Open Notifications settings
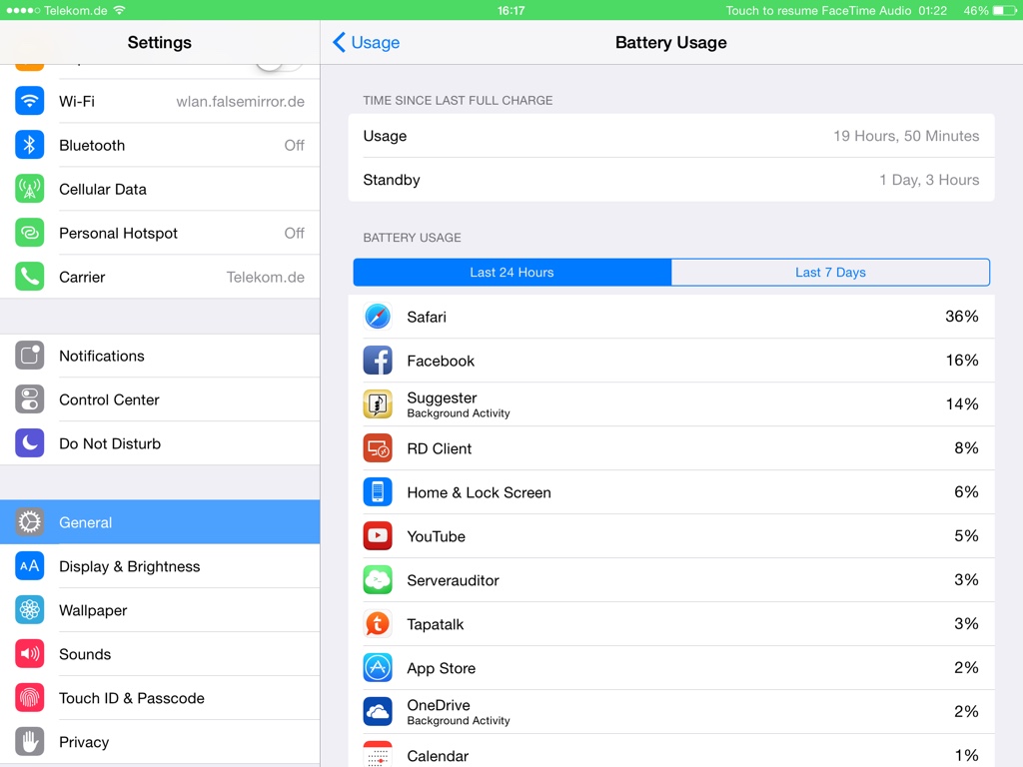Viewport: 1023px width, 767px height. 160,356
